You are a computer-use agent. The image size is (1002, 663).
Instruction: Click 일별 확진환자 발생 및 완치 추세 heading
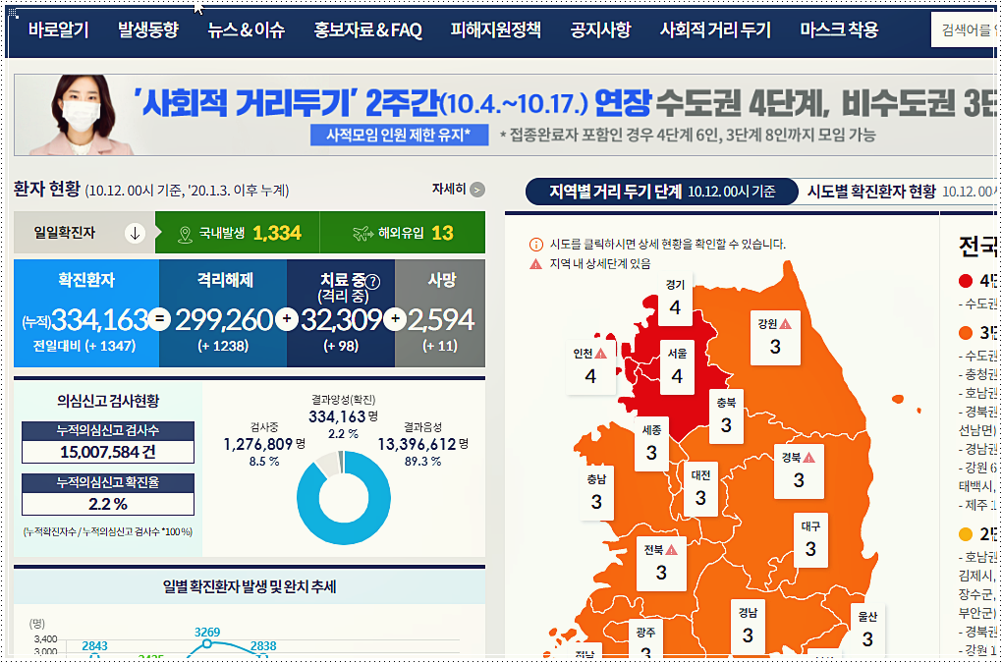pyautogui.click(x=250, y=586)
